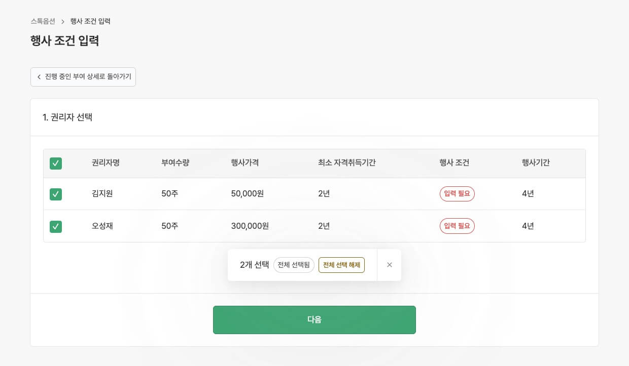Viewport: 629px width, 366px height.
Task: Click the back button to 진행 중인 부여 상세
Action: 83,77
